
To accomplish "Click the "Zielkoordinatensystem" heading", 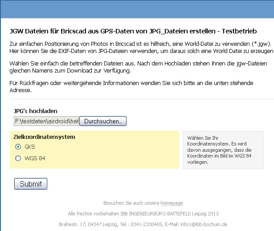I will tap(44, 137).
